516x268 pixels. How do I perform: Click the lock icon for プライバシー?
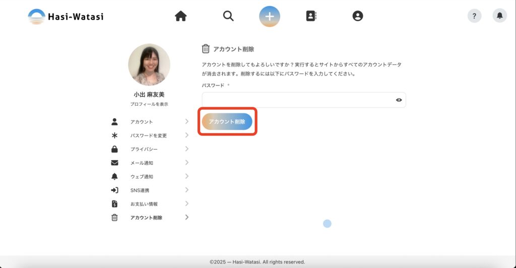coord(114,149)
